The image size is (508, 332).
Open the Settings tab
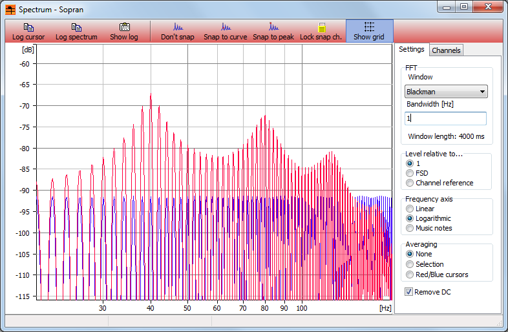tap(411, 50)
